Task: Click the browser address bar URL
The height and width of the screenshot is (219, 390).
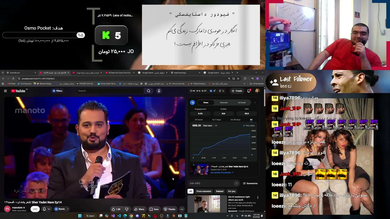Action: (38, 78)
